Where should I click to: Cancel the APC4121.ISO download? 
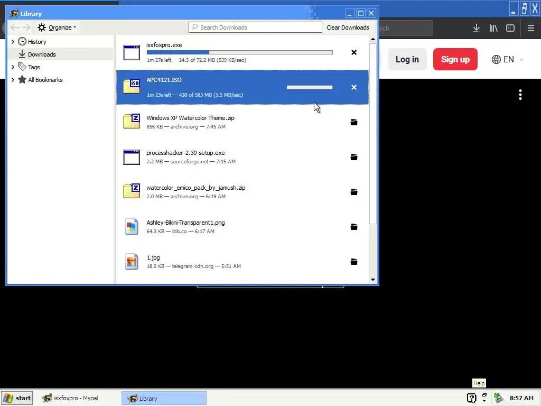353,87
